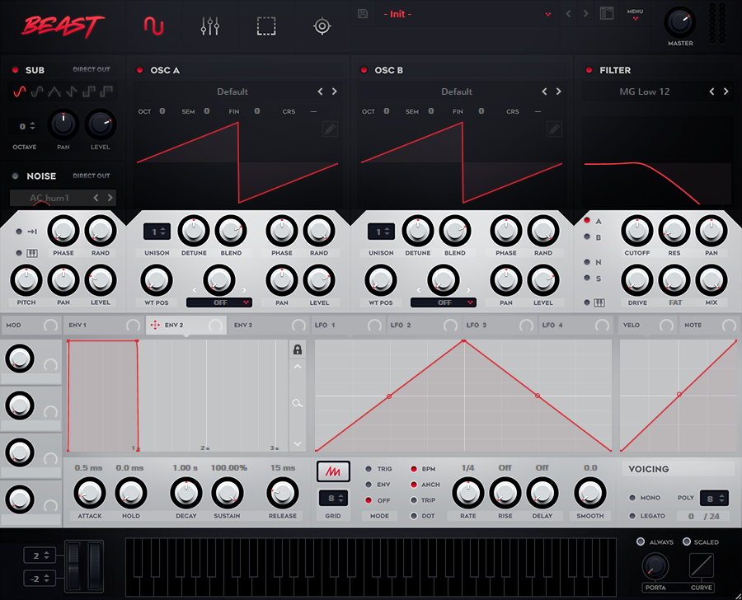Click the OSC B wavetable edit pencil
The height and width of the screenshot is (600, 742).
tap(554, 129)
